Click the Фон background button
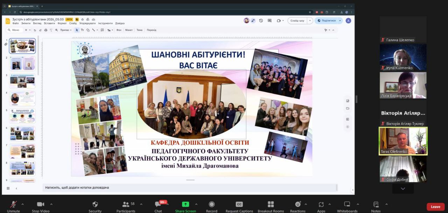This screenshot has width=448, height=213. tap(119, 30)
